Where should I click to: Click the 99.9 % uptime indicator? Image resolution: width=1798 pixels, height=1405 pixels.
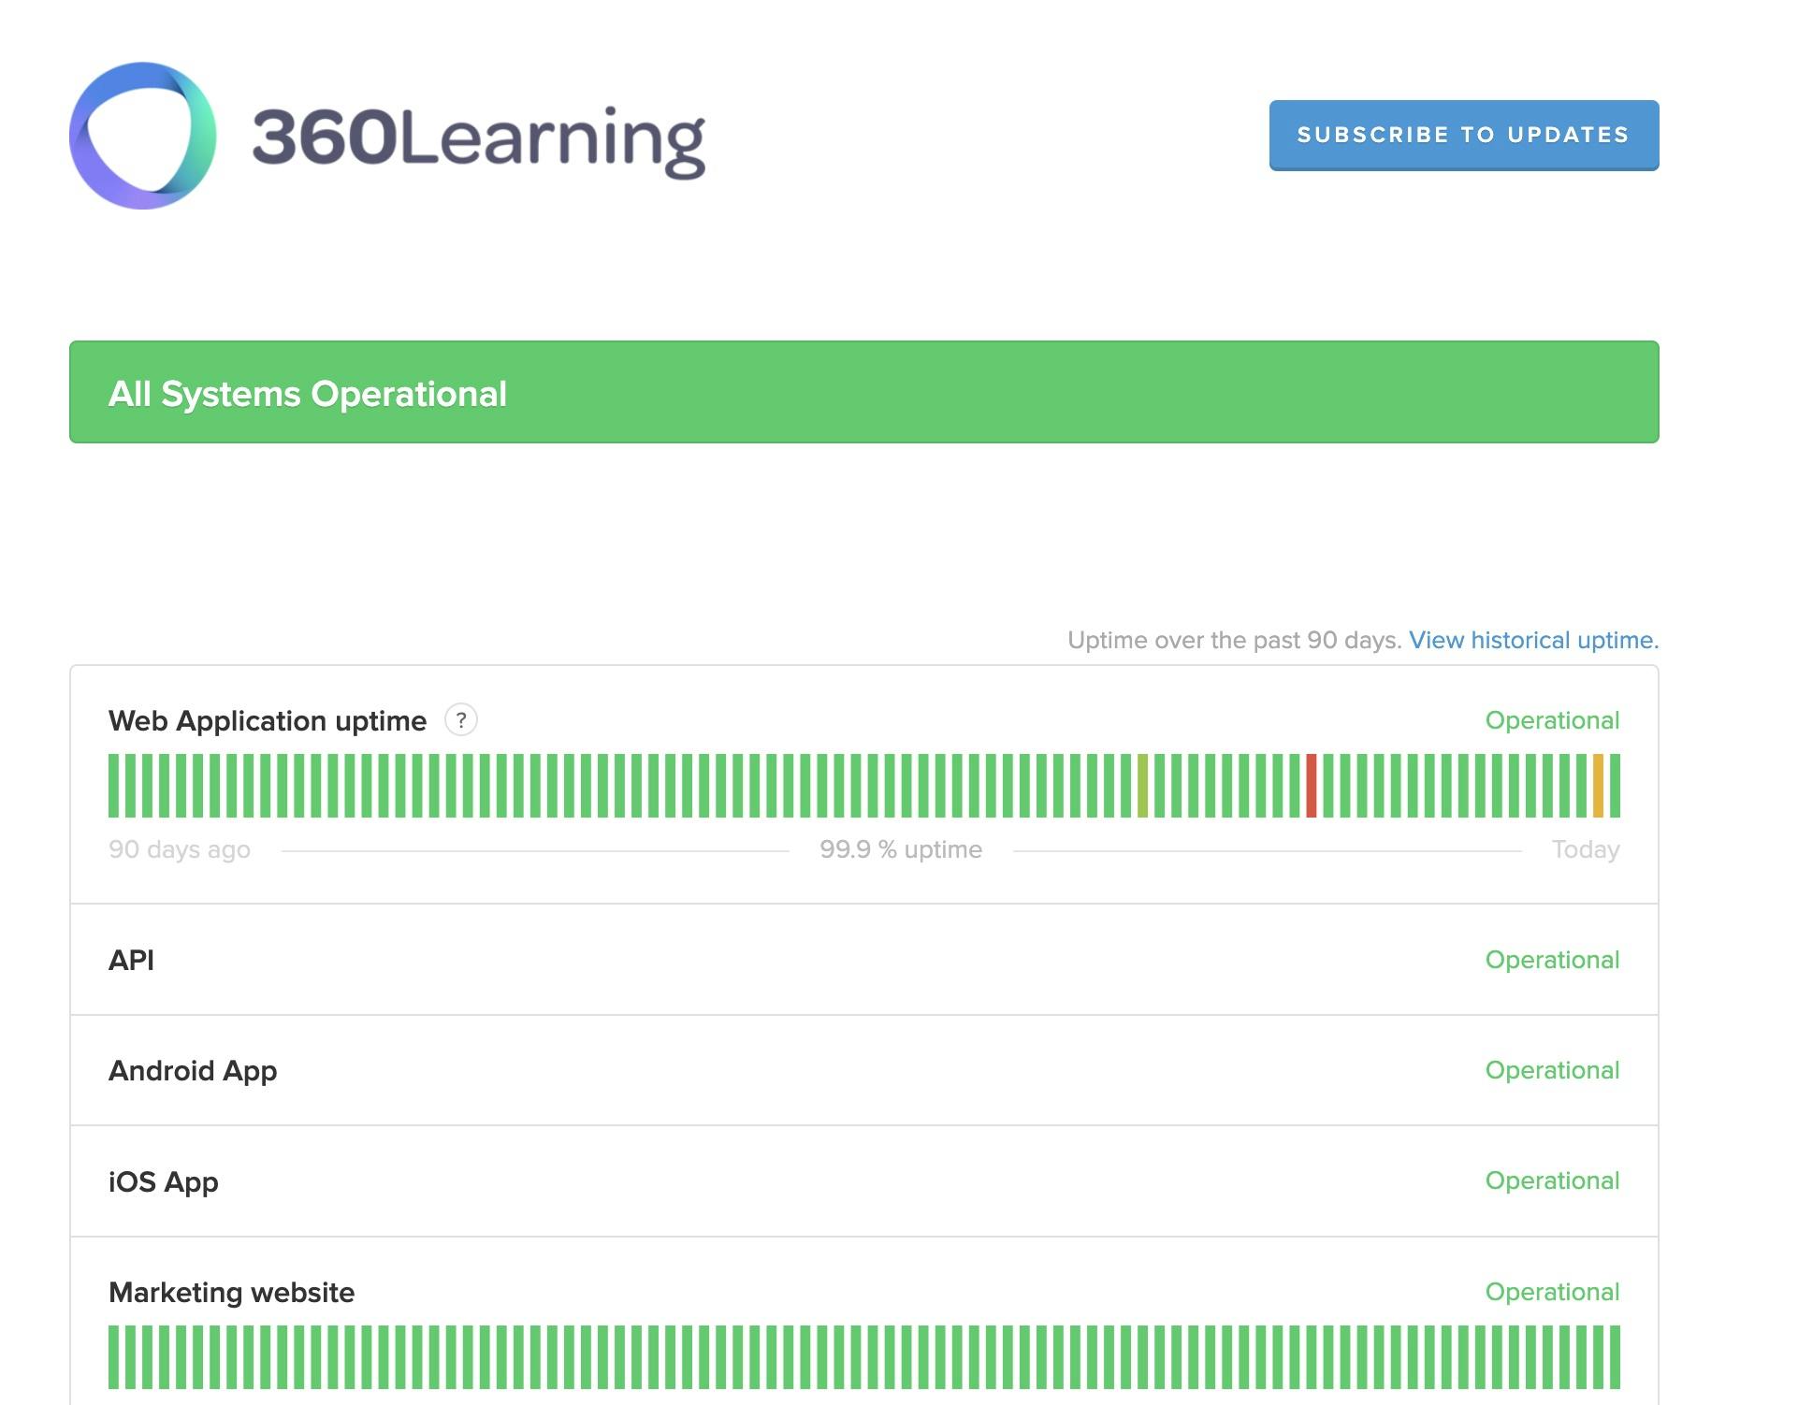pyautogui.click(x=900, y=849)
